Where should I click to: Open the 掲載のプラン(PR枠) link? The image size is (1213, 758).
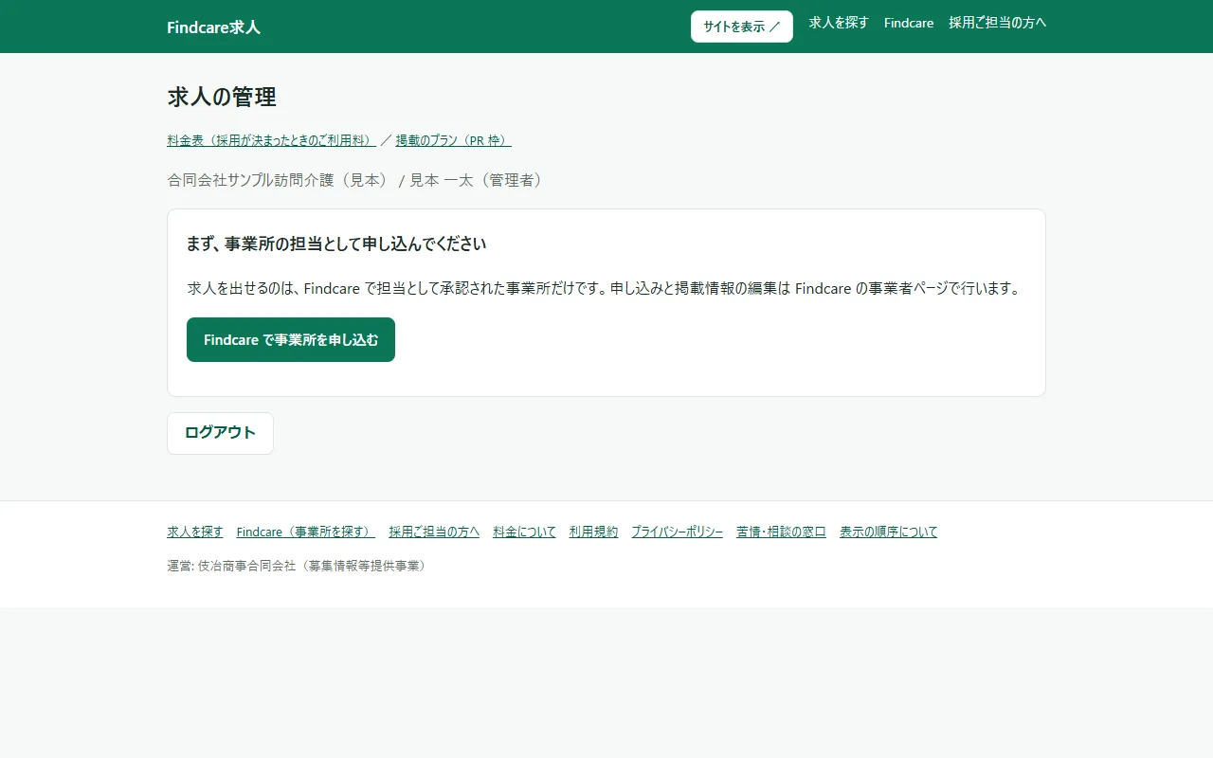pyautogui.click(x=454, y=140)
